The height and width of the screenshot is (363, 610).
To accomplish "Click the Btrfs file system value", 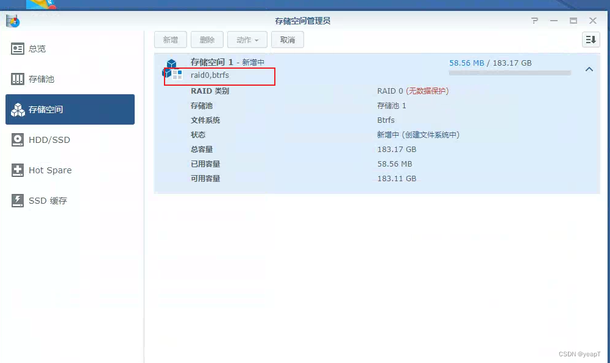I will [x=386, y=120].
